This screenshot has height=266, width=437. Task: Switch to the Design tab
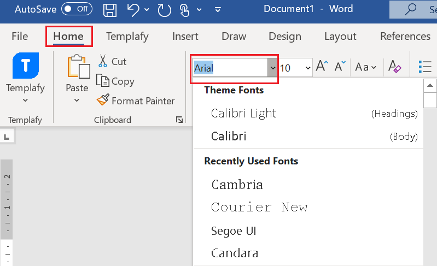click(x=285, y=36)
